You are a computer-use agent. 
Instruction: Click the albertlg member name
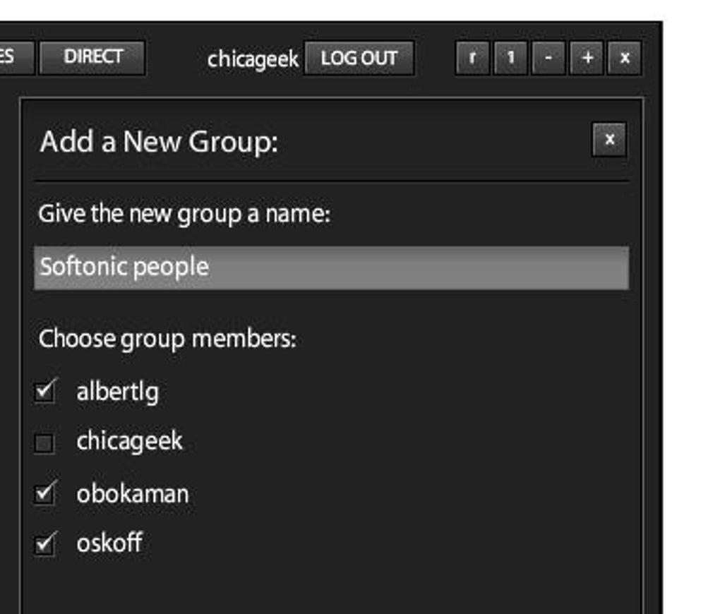[118, 392]
